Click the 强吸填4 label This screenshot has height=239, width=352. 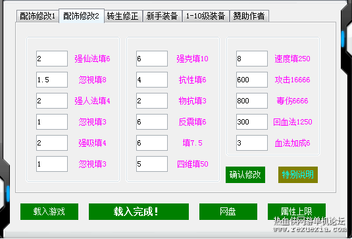pyautogui.click(x=92, y=143)
